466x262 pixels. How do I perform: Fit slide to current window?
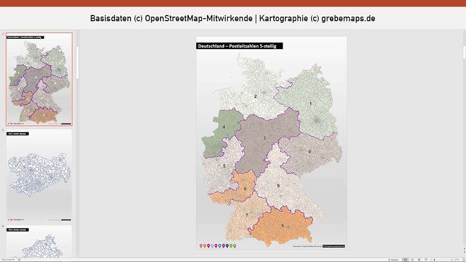(463, 259)
